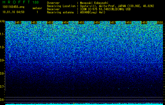Select the file name 1001160450.png

click(x=14, y=7)
